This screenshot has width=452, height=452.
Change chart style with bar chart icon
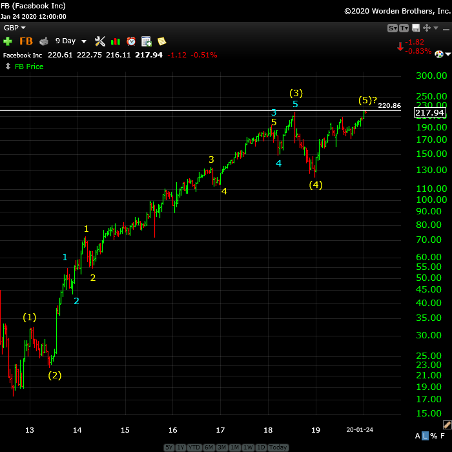tap(116, 41)
